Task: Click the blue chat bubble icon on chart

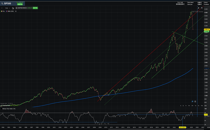Action: [x=192, y=101]
